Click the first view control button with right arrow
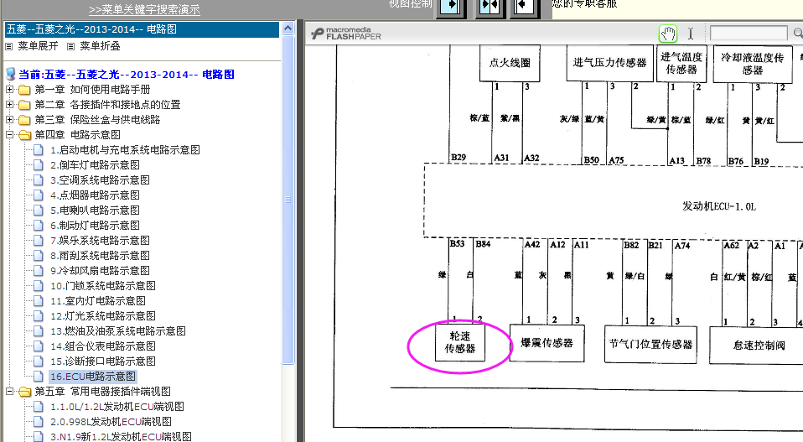 451,8
